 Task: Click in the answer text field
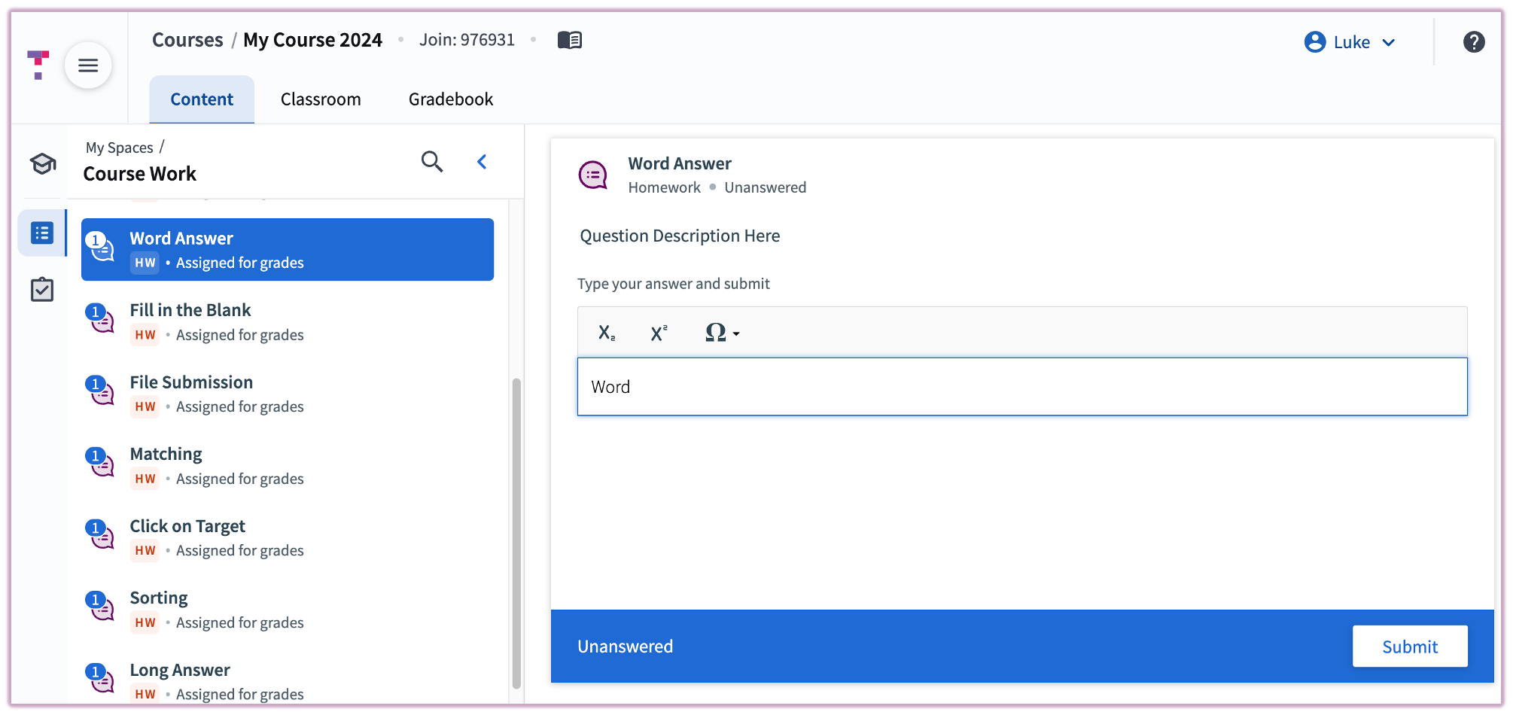tap(1021, 387)
